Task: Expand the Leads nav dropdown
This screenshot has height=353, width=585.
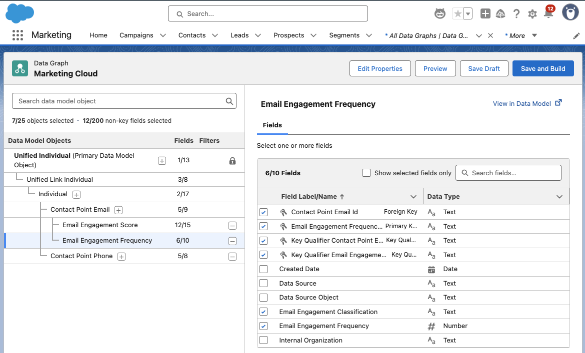Action: (x=258, y=35)
